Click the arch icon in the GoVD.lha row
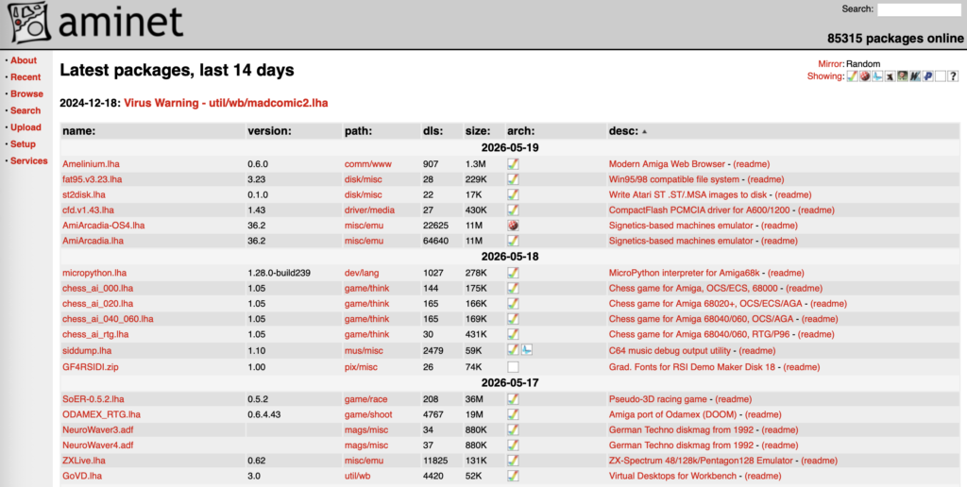 click(513, 476)
